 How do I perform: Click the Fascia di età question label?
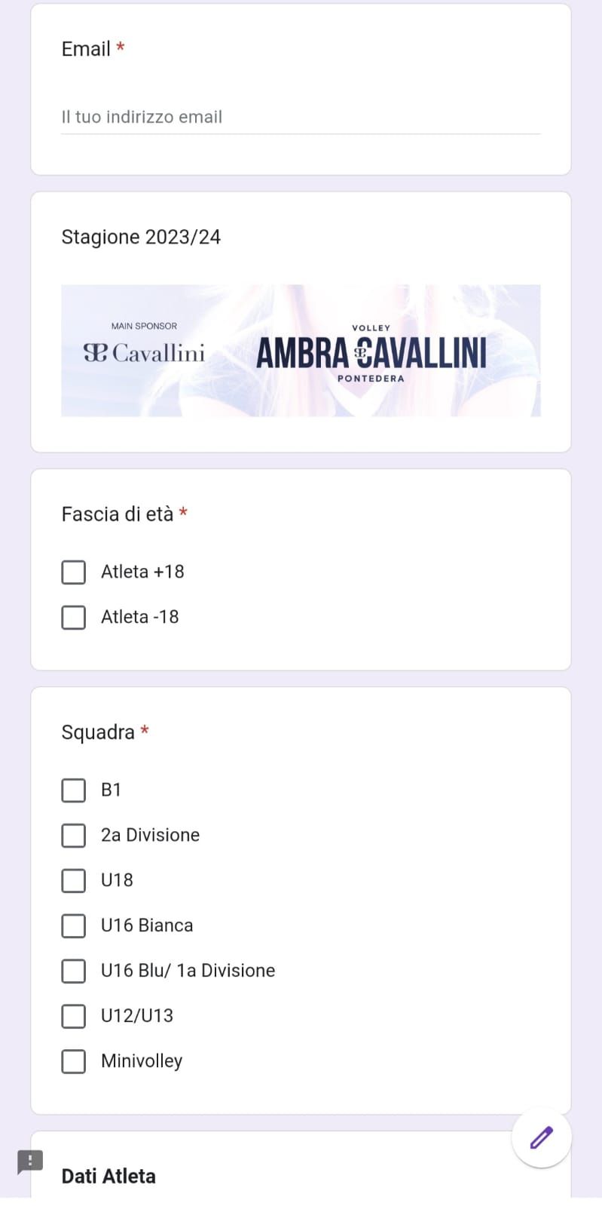coord(118,514)
